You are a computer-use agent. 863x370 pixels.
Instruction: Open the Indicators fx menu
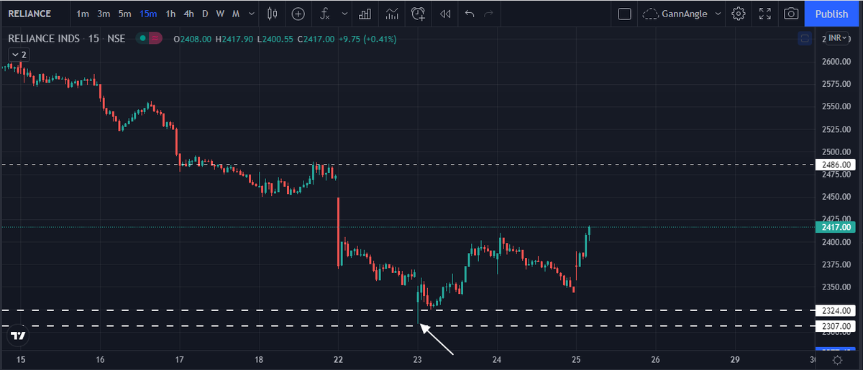click(x=325, y=14)
